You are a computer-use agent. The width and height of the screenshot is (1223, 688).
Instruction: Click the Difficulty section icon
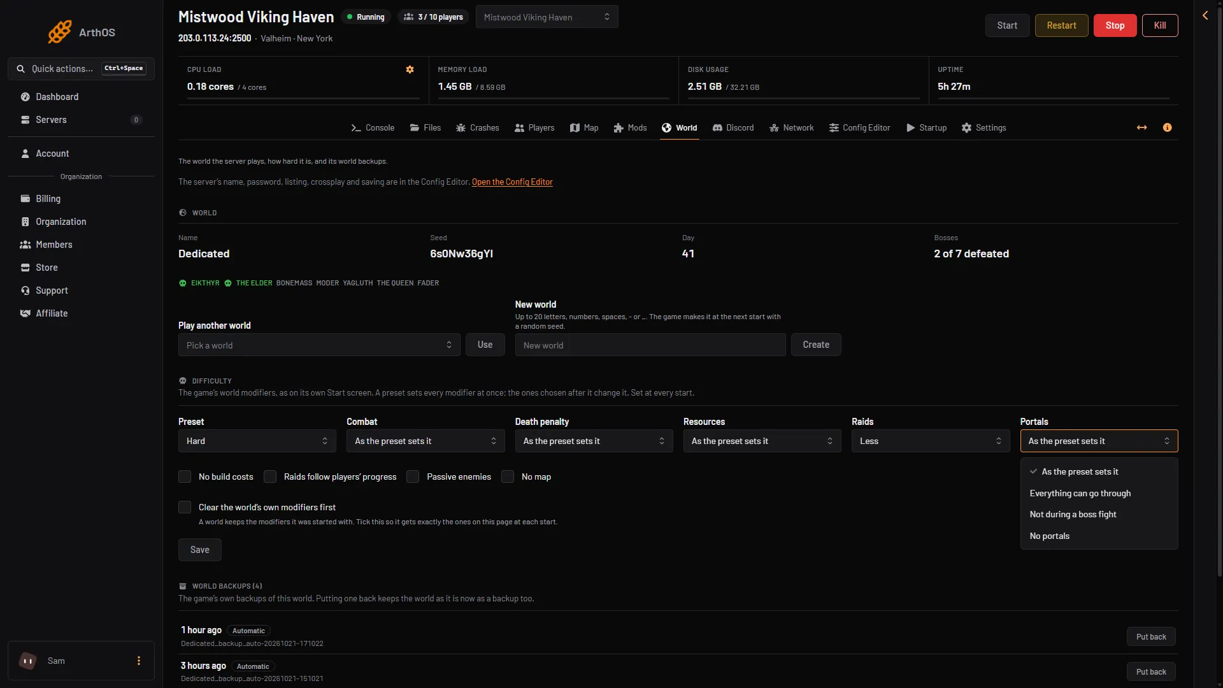pos(183,381)
